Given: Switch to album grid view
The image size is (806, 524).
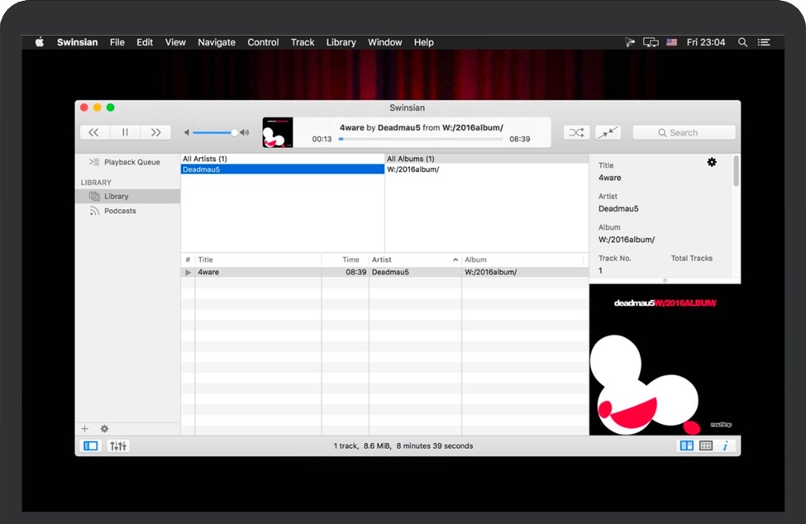Looking at the screenshot, I should coord(705,445).
